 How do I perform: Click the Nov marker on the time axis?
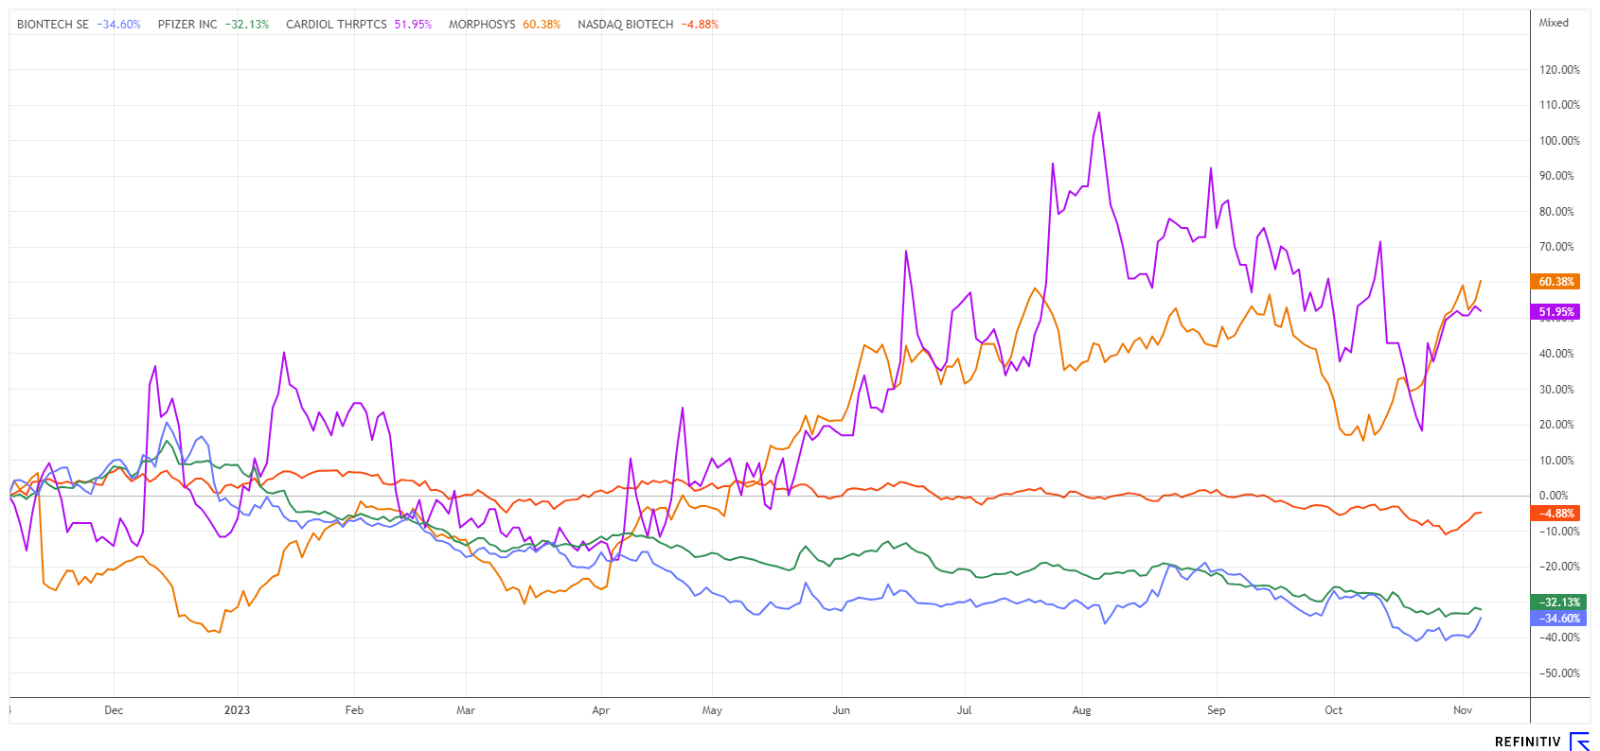(1463, 710)
